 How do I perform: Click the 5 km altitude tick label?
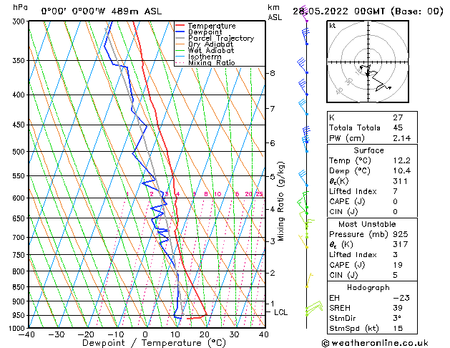[272, 177]
